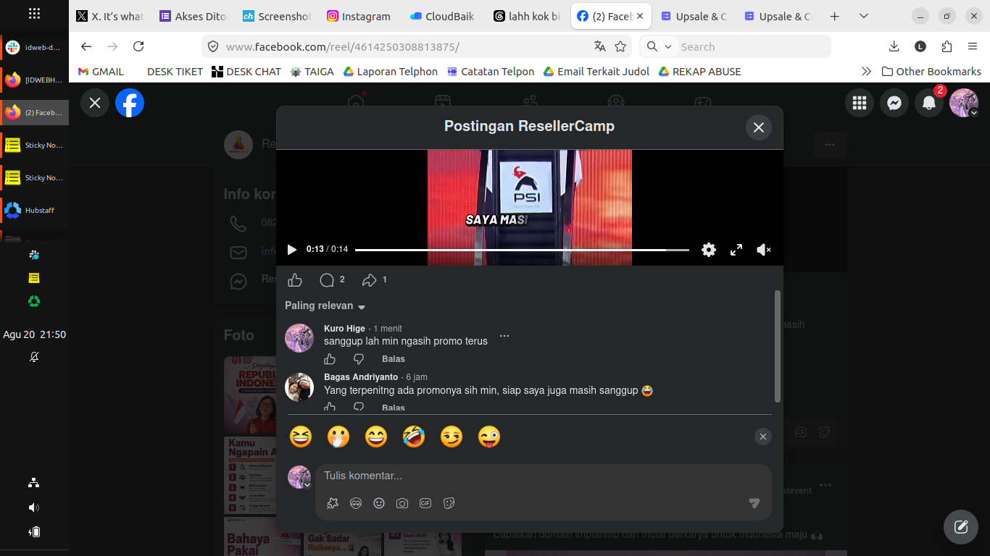The width and height of the screenshot is (990, 556).
Task: Open the Firefox extensions puzzle icon
Action: pyautogui.click(x=947, y=46)
